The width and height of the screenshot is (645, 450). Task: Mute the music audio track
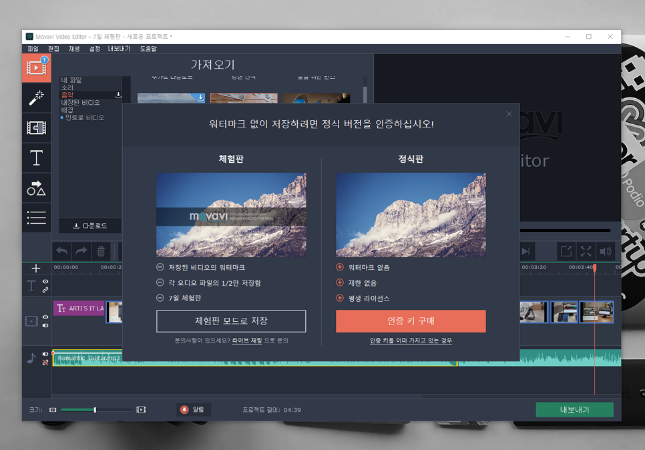pos(45,354)
